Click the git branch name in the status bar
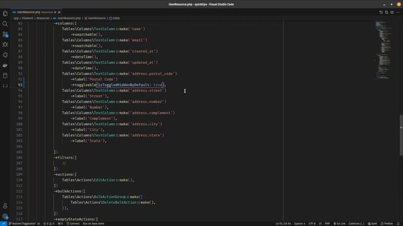 (23, 223)
